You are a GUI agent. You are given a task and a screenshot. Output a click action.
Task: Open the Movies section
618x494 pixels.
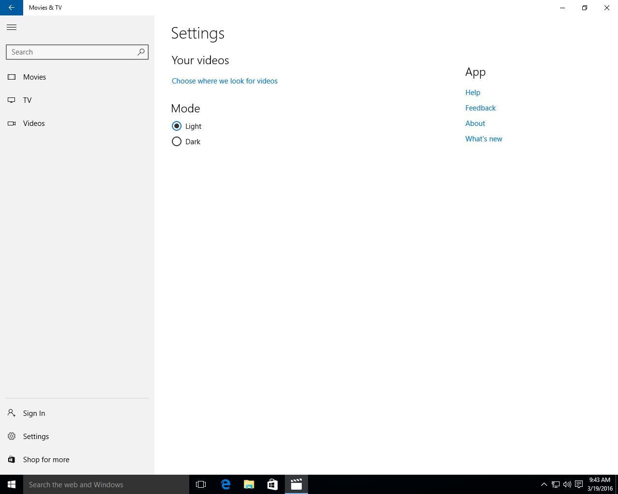click(x=77, y=77)
